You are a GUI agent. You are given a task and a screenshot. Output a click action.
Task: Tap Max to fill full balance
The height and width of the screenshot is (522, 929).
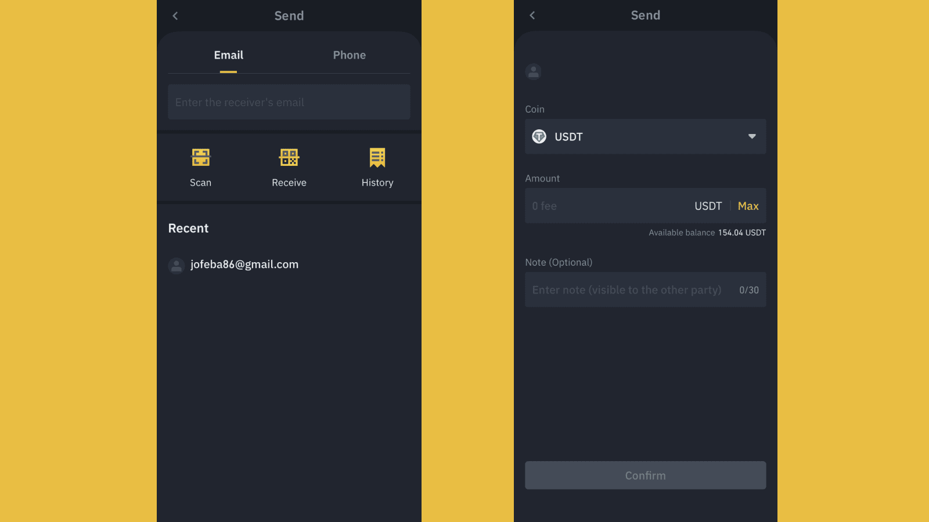pyautogui.click(x=748, y=206)
